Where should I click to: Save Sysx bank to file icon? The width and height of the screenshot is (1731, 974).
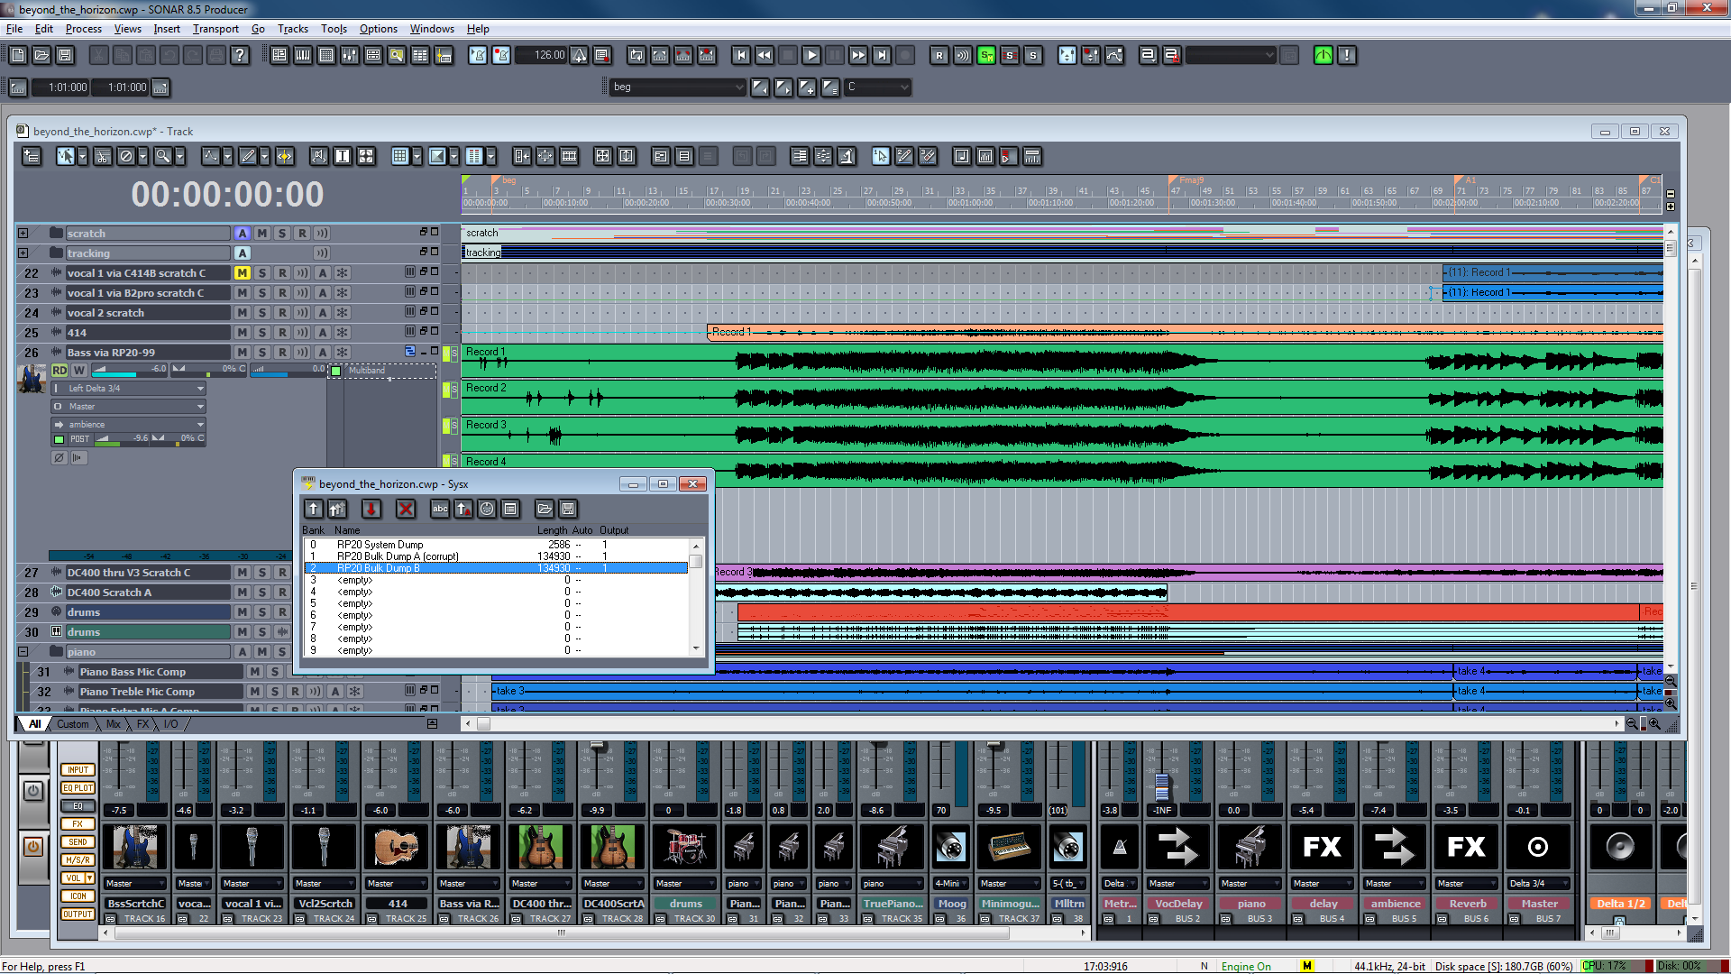[x=568, y=509]
